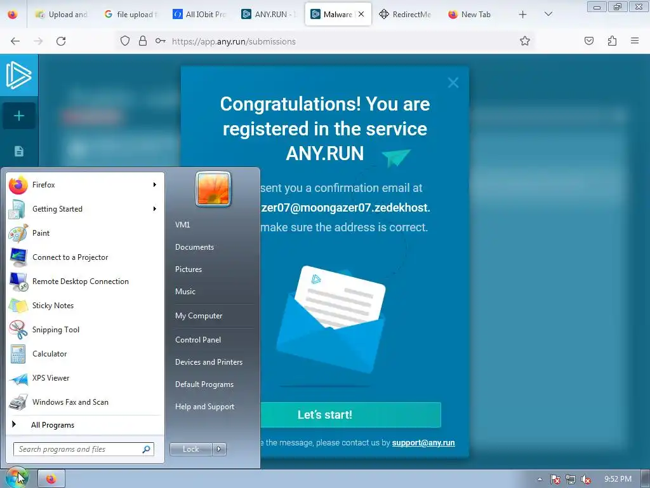Click the Windows Start orb
This screenshot has width=650, height=488.
click(x=17, y=478)
